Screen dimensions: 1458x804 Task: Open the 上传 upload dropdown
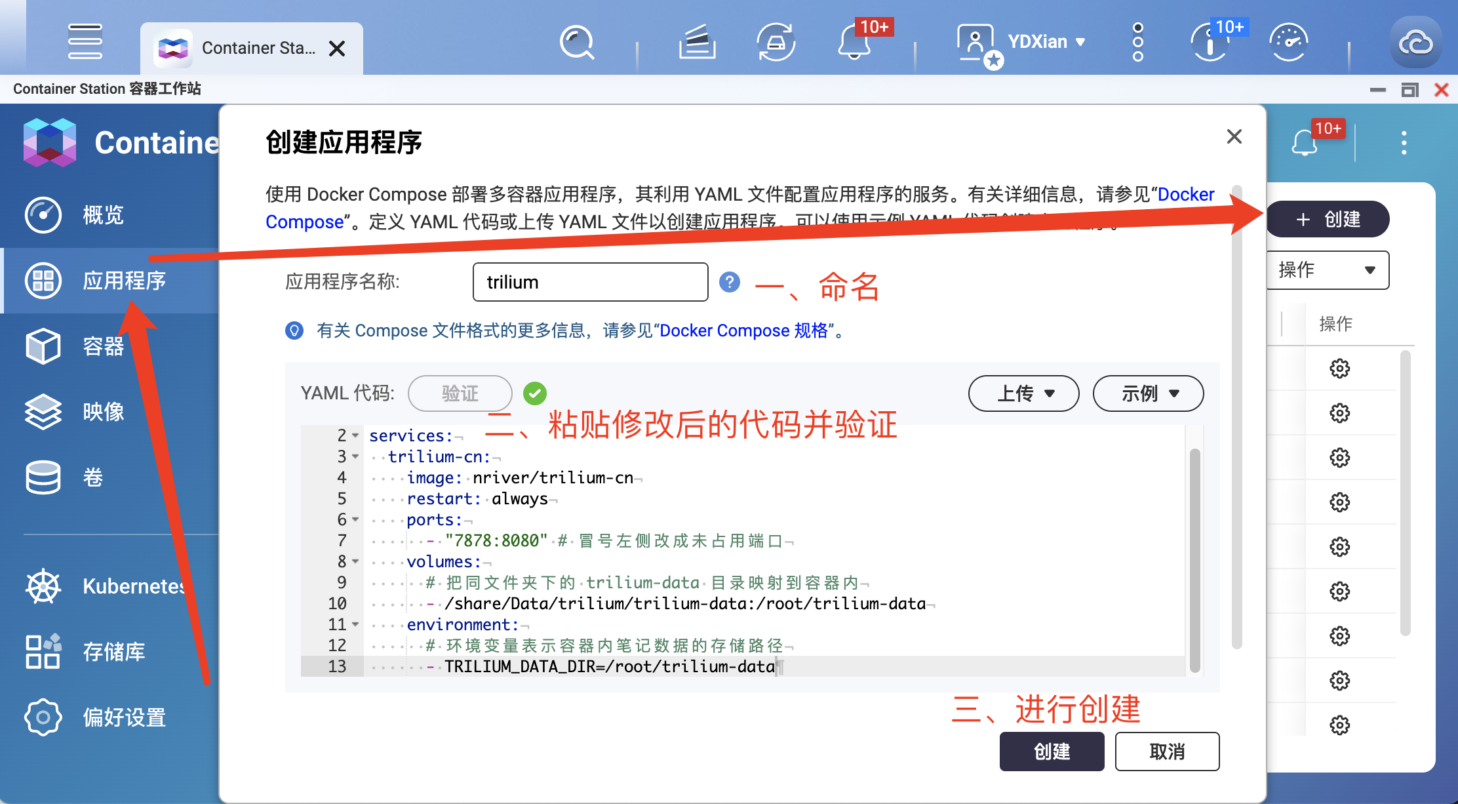coord(1024,393)
